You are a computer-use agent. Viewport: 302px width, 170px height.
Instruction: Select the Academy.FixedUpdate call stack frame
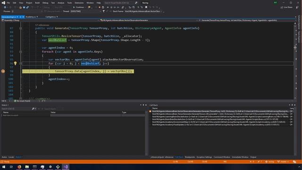point(221,125)
